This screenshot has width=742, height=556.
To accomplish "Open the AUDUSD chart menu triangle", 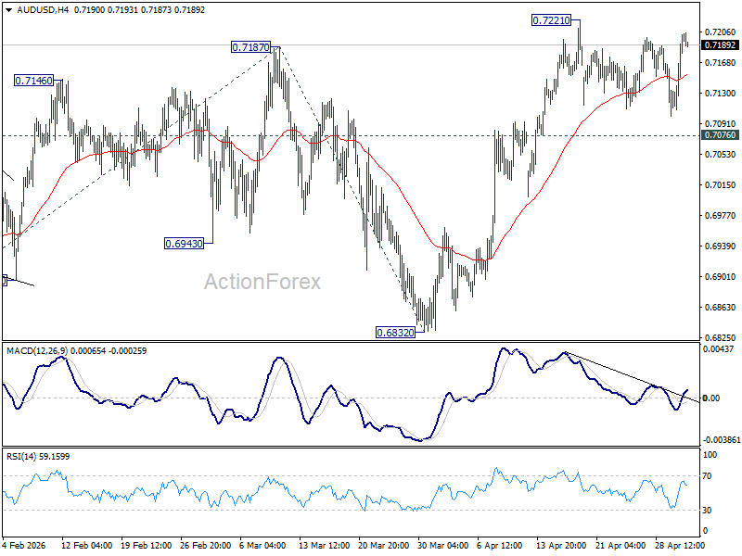I will 8,10.
